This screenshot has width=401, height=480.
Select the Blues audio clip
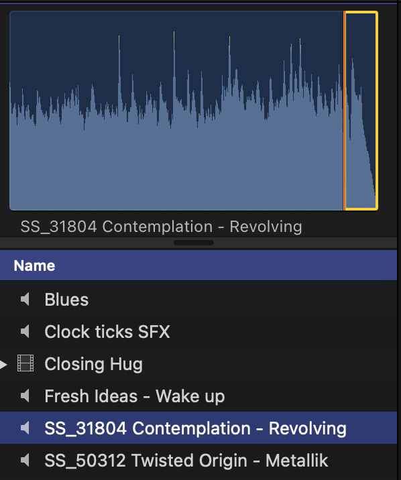pos(198,299)
